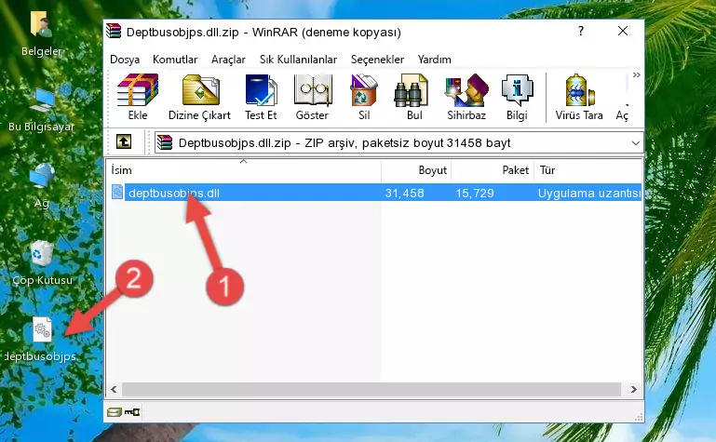Click the Bul find binoculars icon
The image size is (716, 442).
[411, 90]
